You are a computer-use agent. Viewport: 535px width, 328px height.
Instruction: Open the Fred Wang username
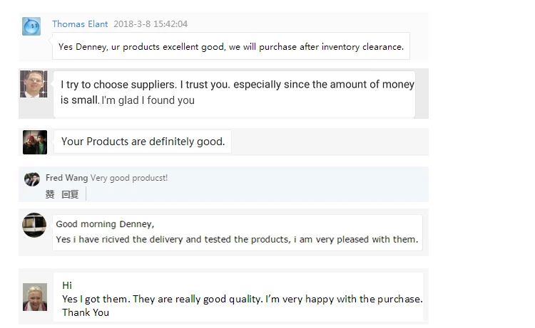pyautogui.click(x=66, y=178)
